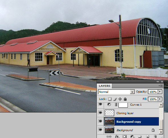
Task: Open the Layers panel options menu
Action: coord(161,86)
